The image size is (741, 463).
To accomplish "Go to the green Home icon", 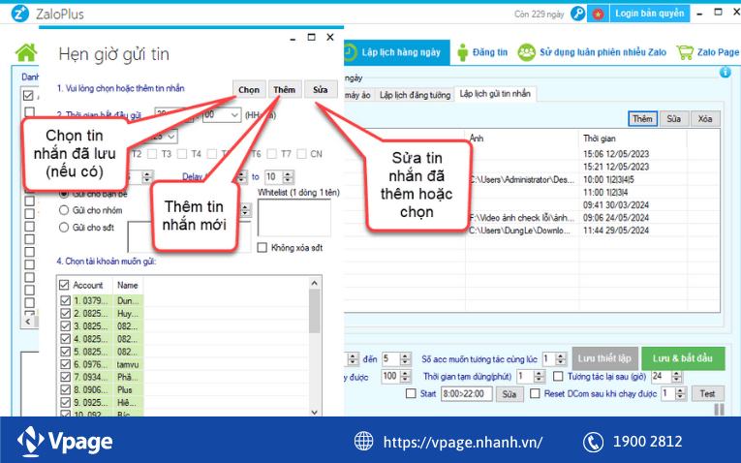I will click(x=26, y=52).
